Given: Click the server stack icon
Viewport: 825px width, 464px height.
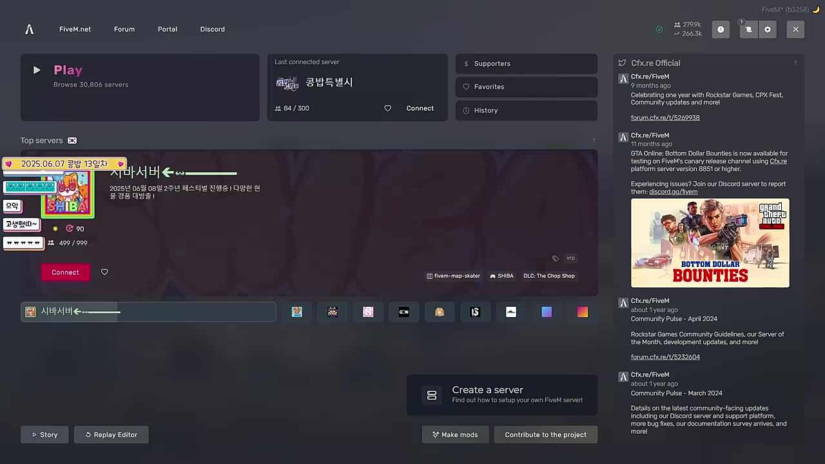Looking at the screenshot, I should click(x=432, y=395).
